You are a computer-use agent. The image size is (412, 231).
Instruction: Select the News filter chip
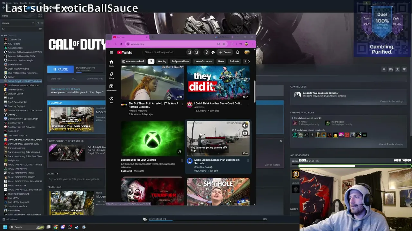[221, 61]
